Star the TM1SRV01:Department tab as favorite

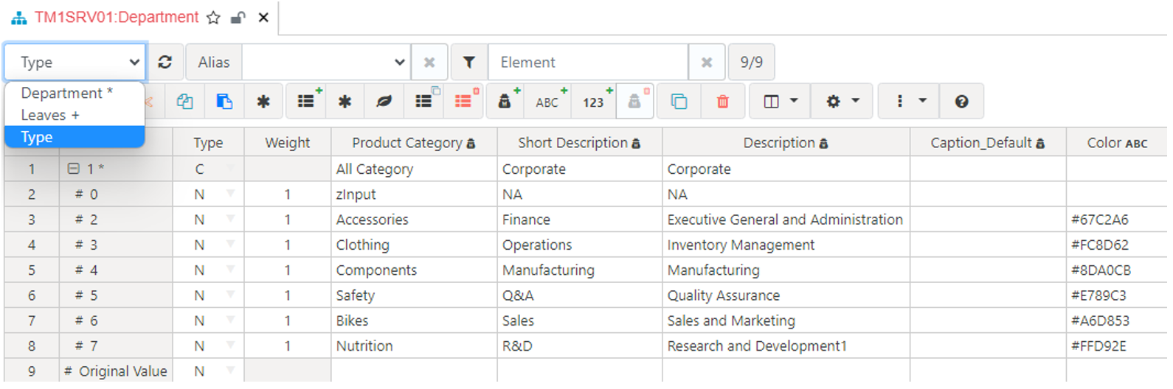tap(213, 18)
